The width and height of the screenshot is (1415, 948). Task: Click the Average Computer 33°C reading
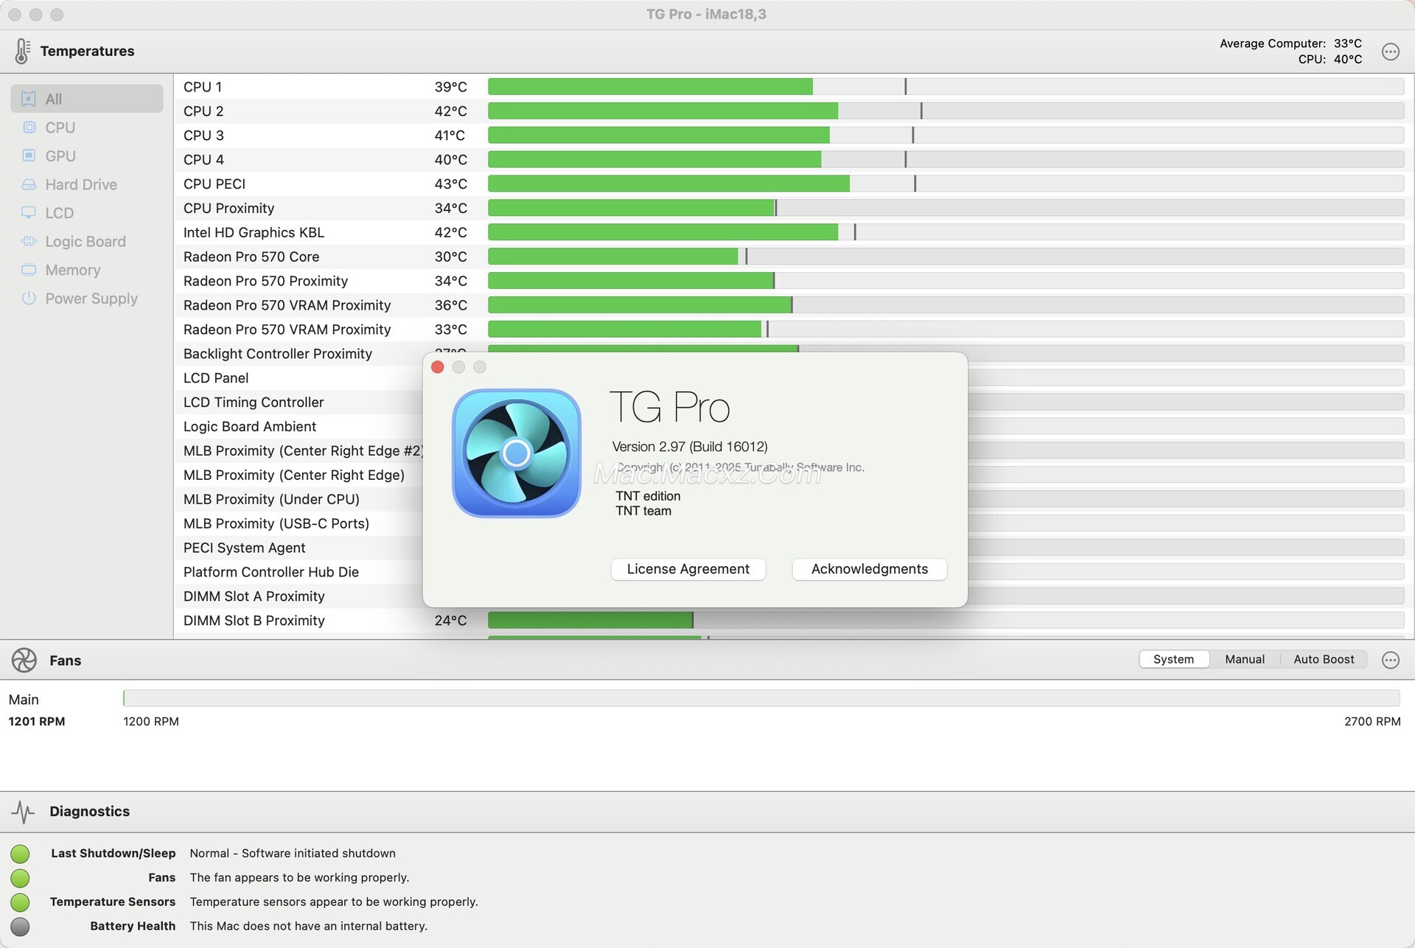point(1290,43)
